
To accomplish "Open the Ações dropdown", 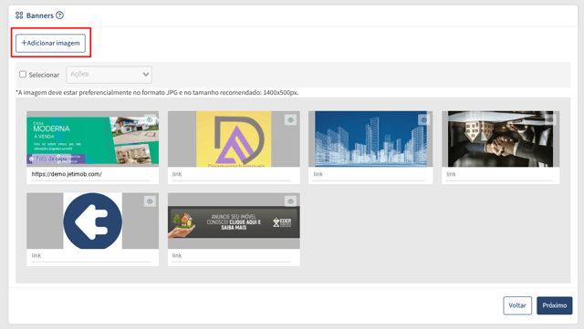I will tap(109, 75).
